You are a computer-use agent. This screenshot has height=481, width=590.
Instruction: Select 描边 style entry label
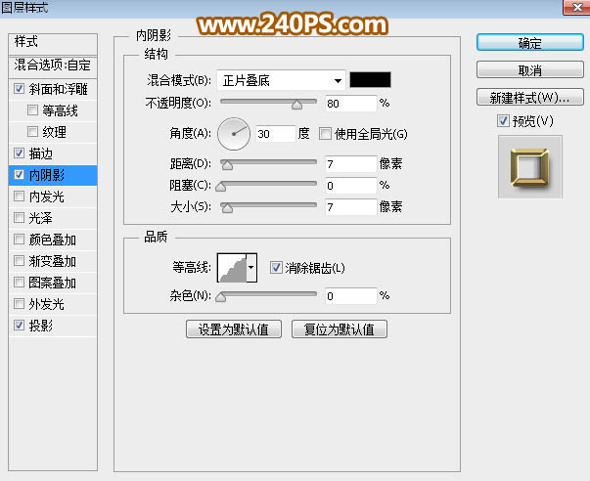(x=41, y=153)
